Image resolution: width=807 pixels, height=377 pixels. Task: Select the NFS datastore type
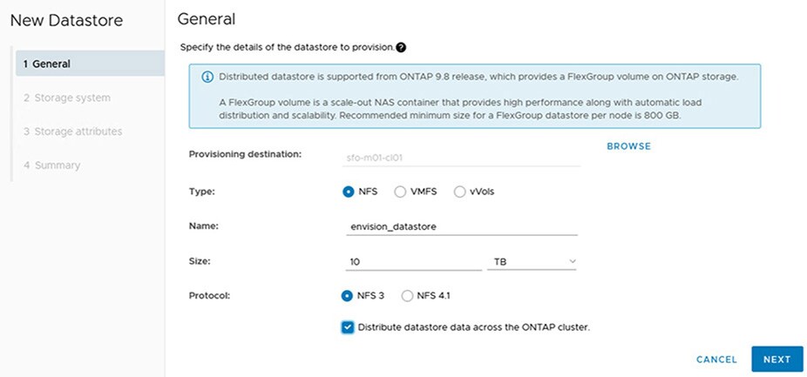click(349, 192)
